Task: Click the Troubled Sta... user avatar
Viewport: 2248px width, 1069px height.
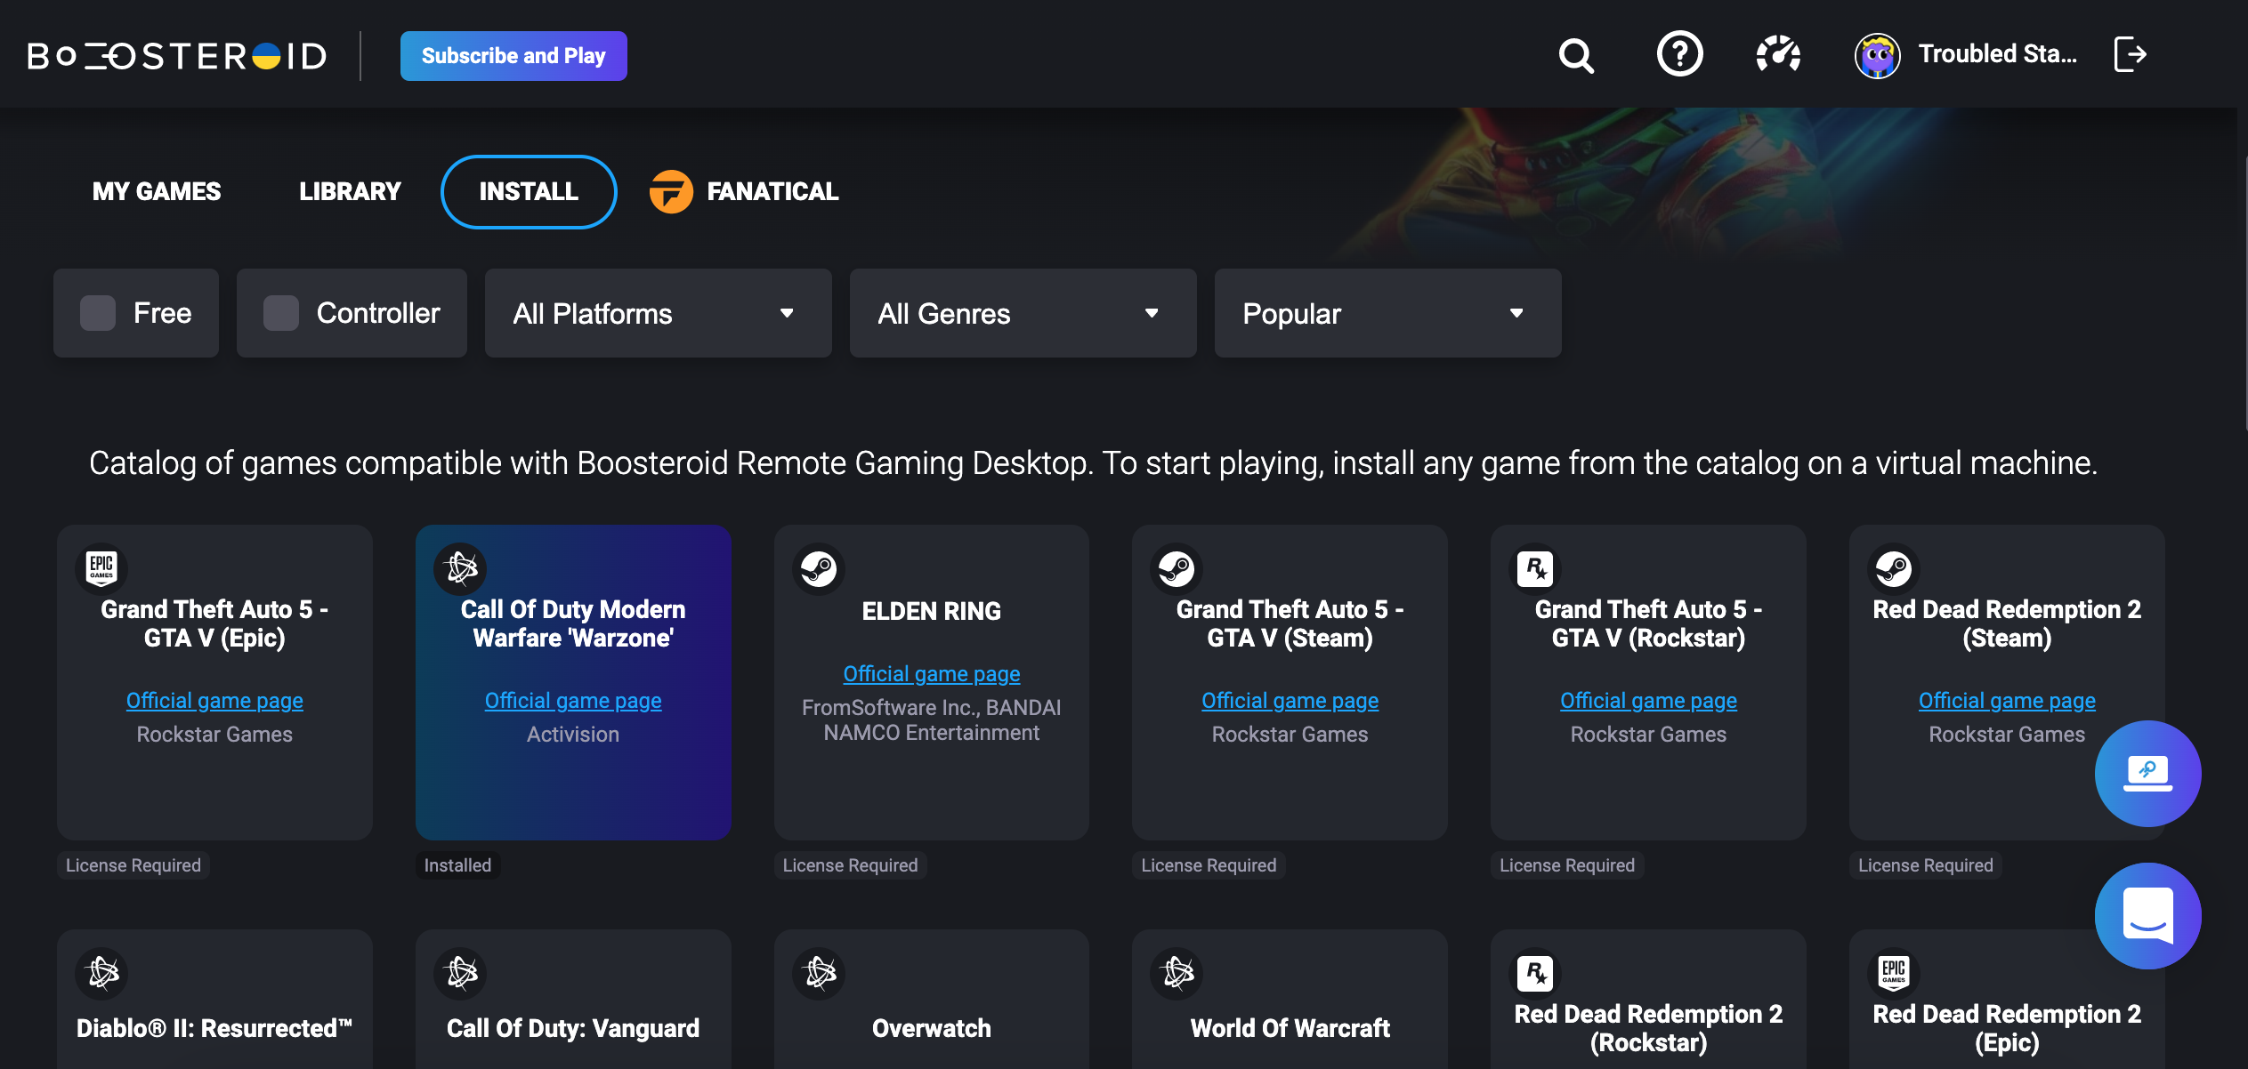Action: tap(1877, 55)
